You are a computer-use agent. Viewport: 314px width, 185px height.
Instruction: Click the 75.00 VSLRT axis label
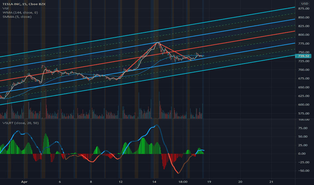point(303,128)
